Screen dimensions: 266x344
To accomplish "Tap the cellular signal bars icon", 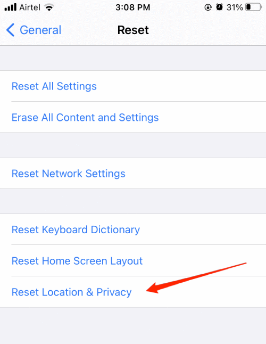I will pos(10,7).
